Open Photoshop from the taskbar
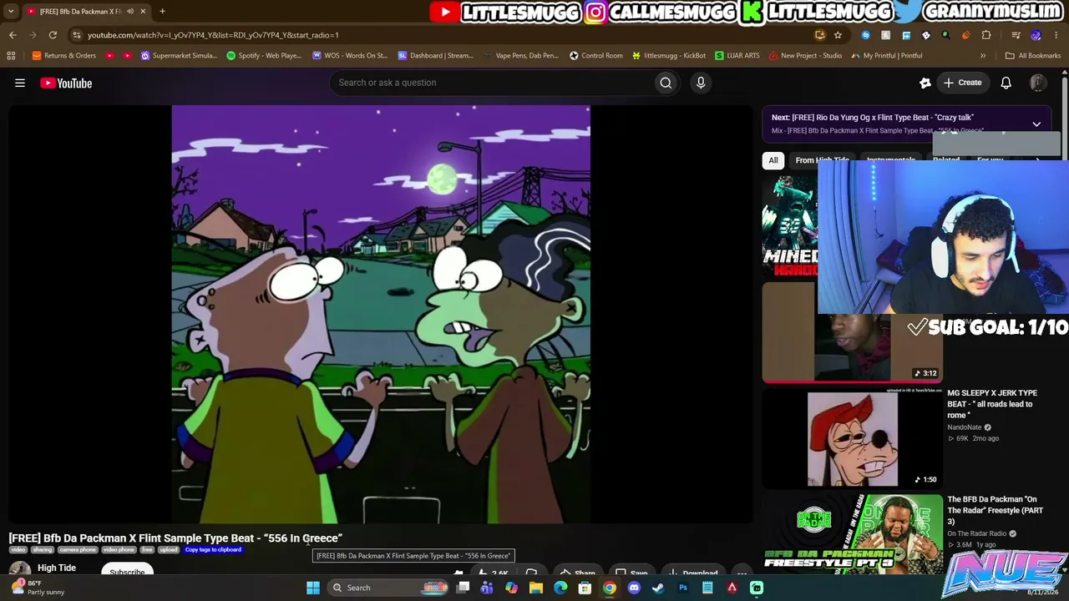Viewport: 1069px width, 601px height. (x=682, y=588)
